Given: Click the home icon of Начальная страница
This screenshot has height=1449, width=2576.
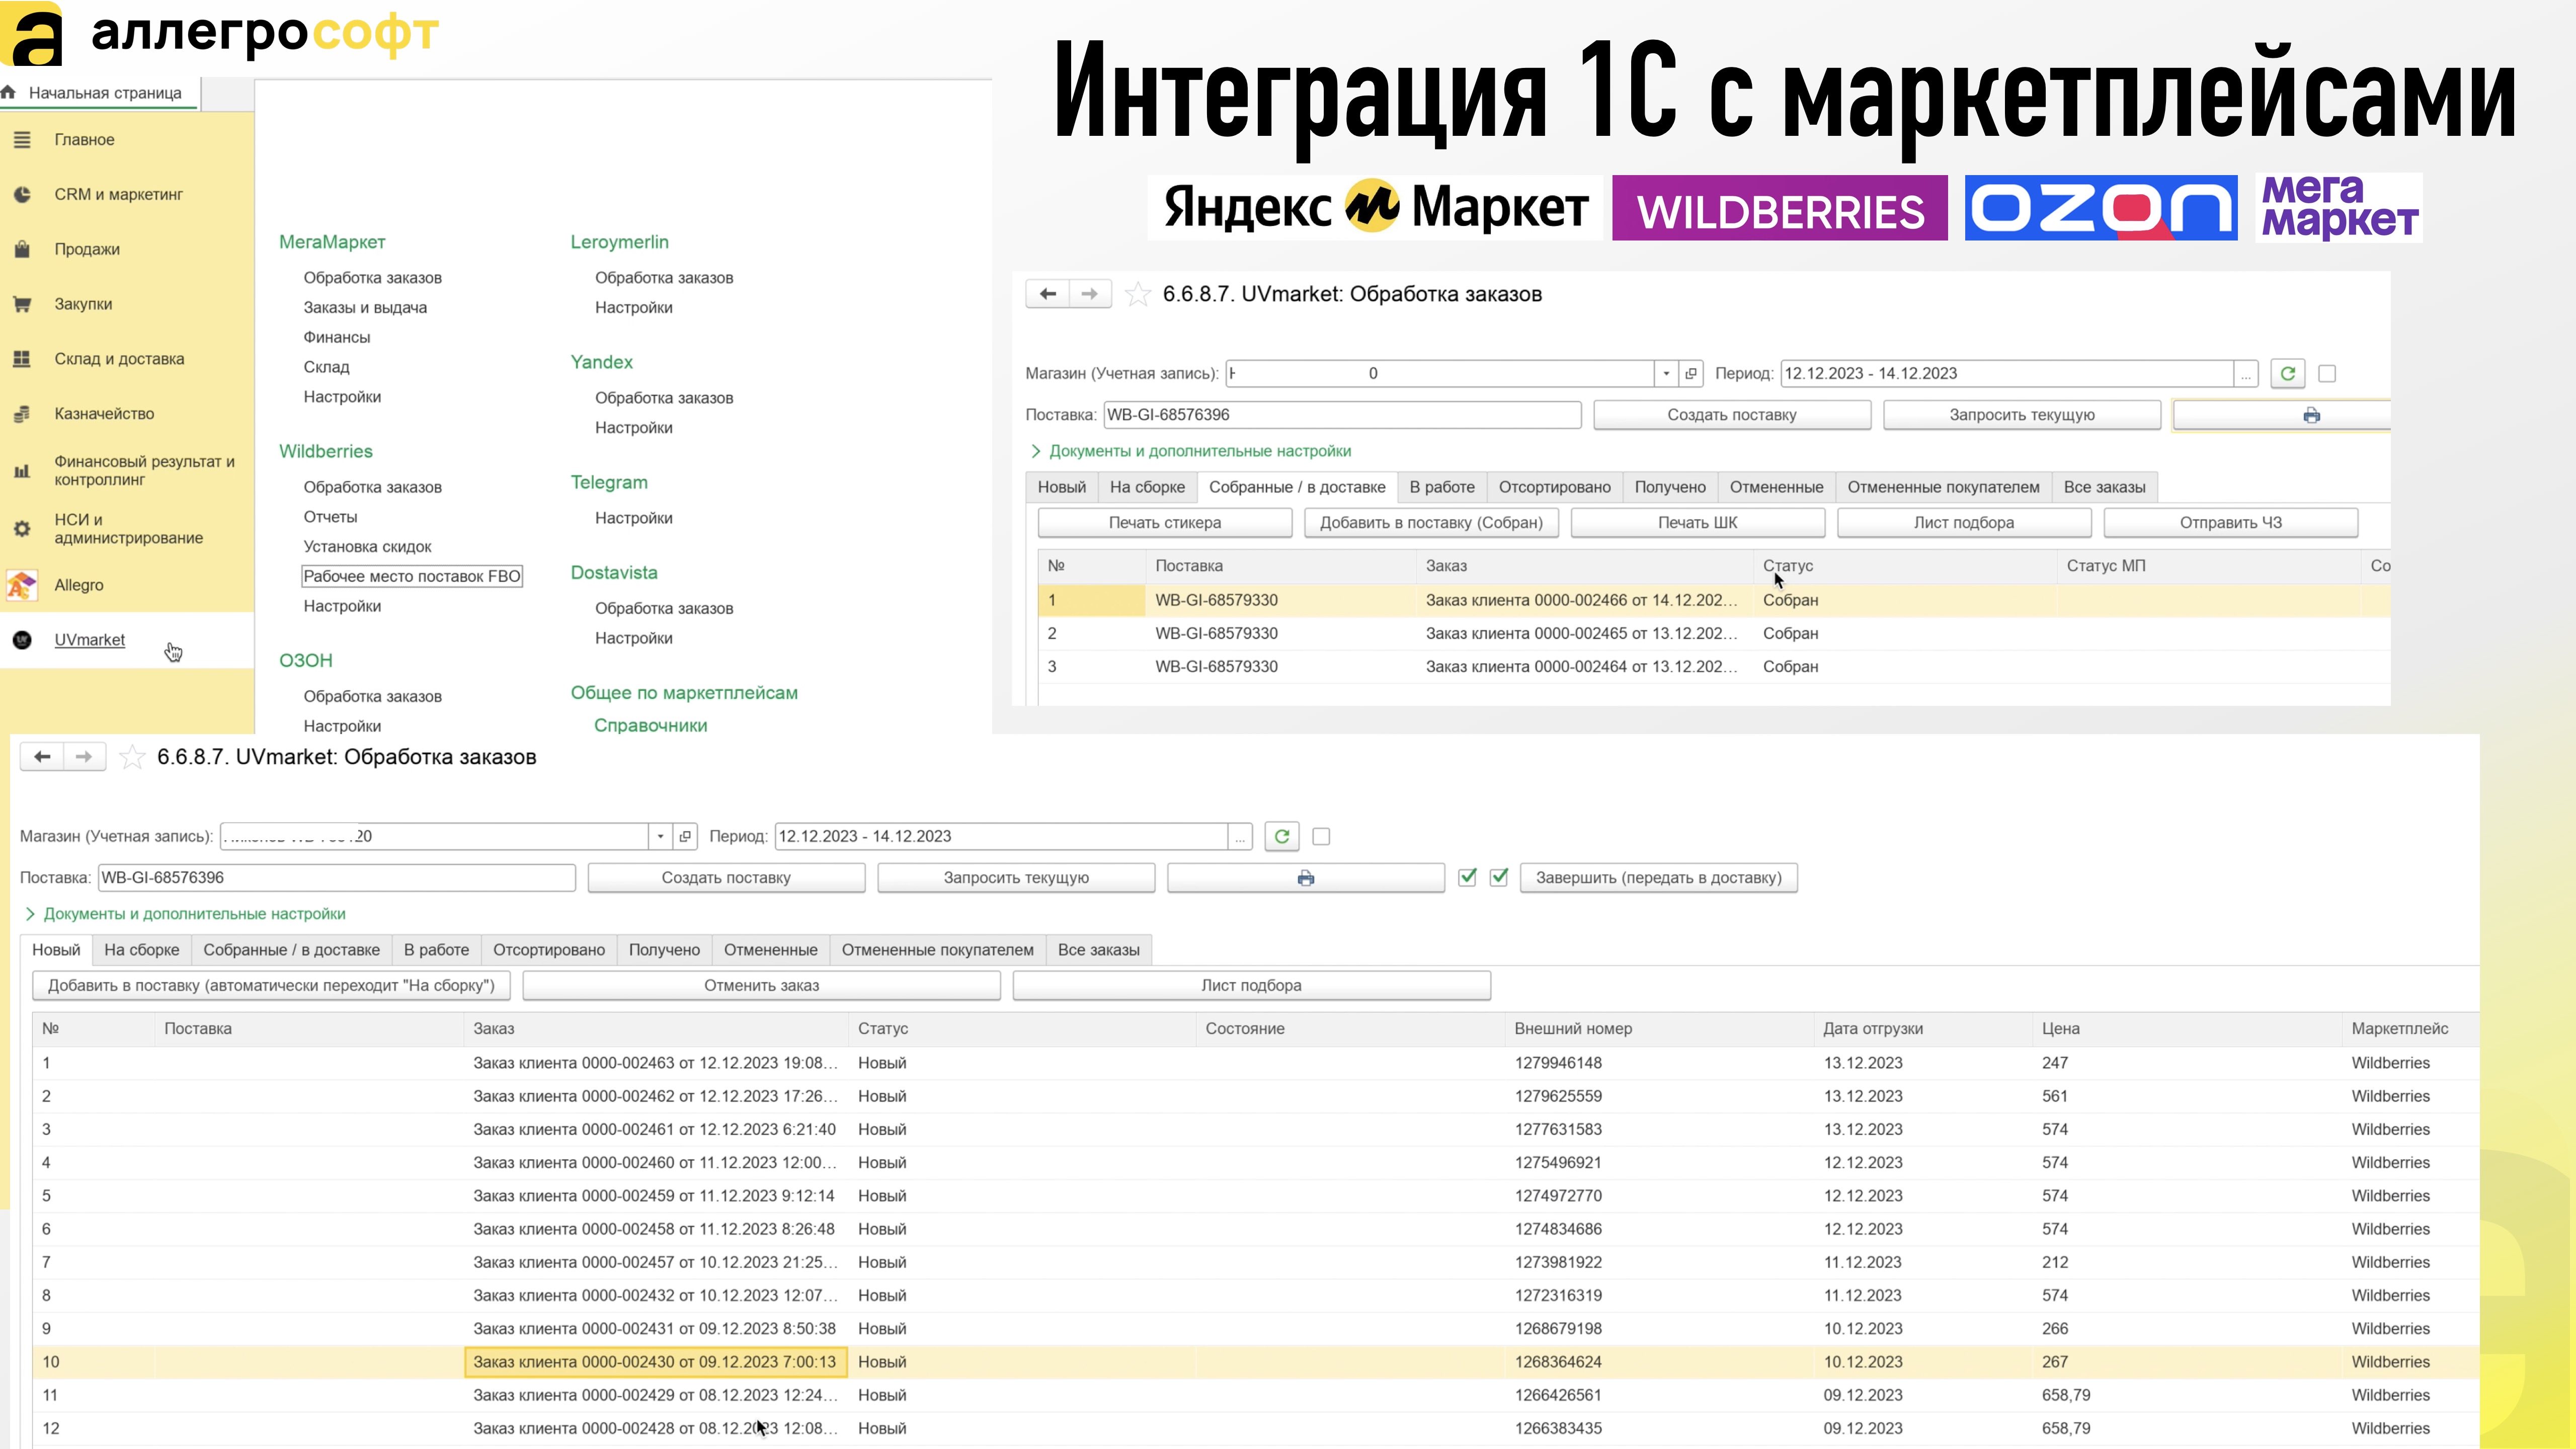Looking at the screenshot, I should tap(9, 92).
